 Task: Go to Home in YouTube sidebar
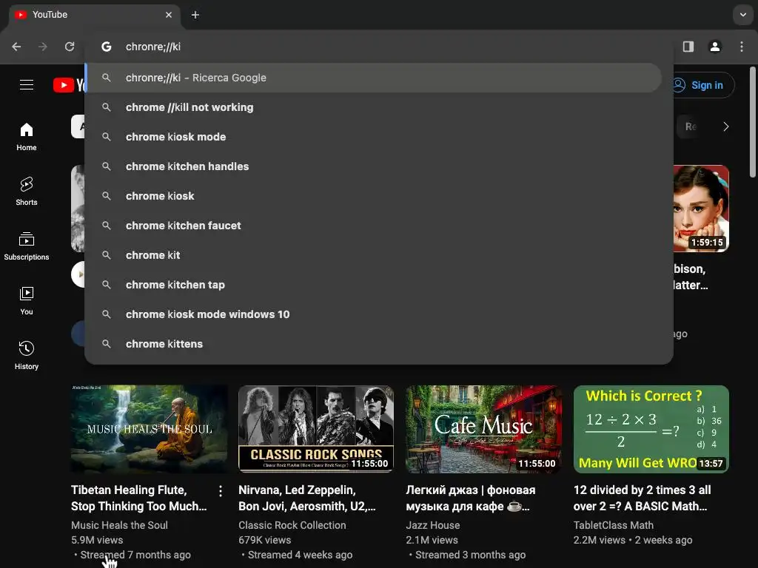click(x=27, y=137)
